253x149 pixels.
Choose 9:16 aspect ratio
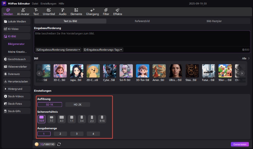(102, 119)
